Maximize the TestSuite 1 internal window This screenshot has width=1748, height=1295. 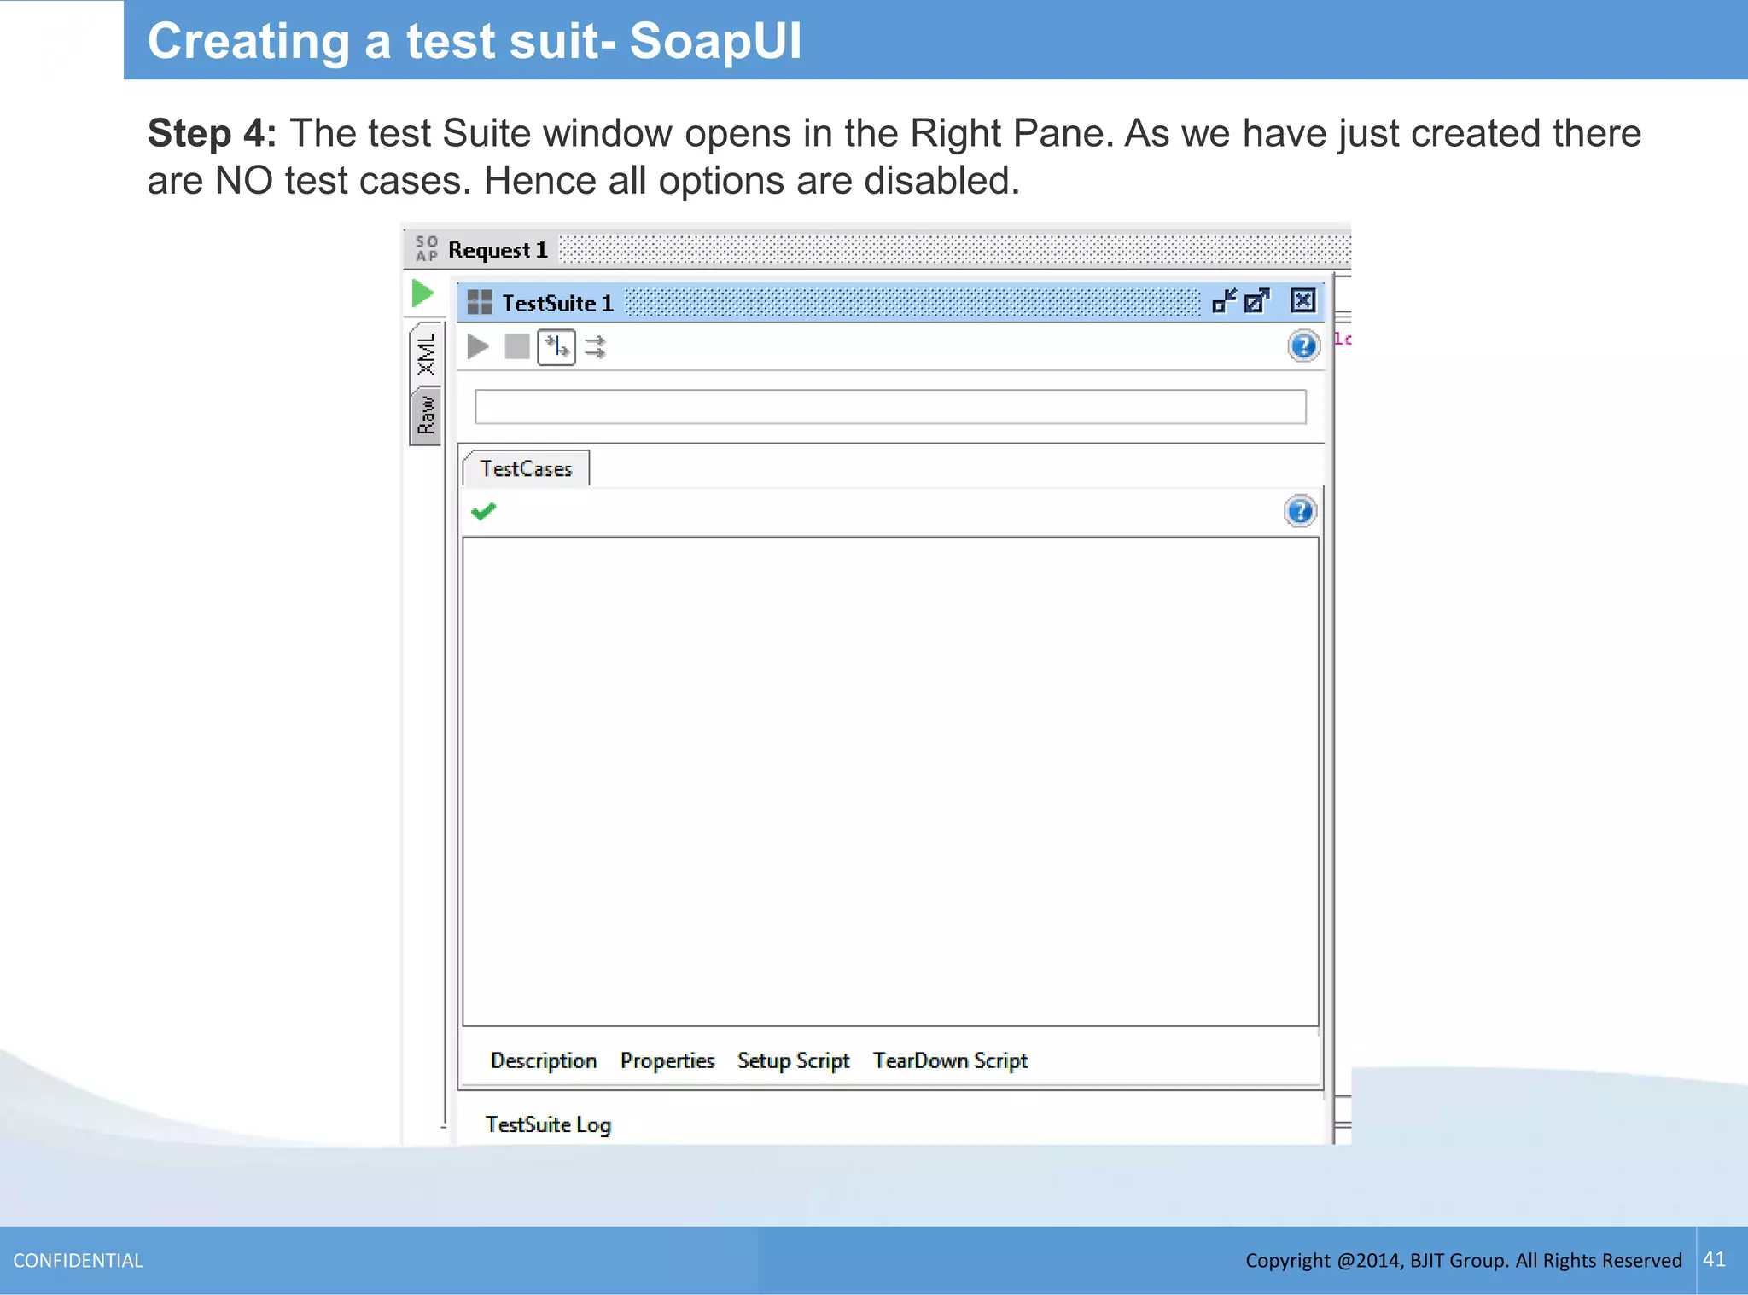point(1257,301)
